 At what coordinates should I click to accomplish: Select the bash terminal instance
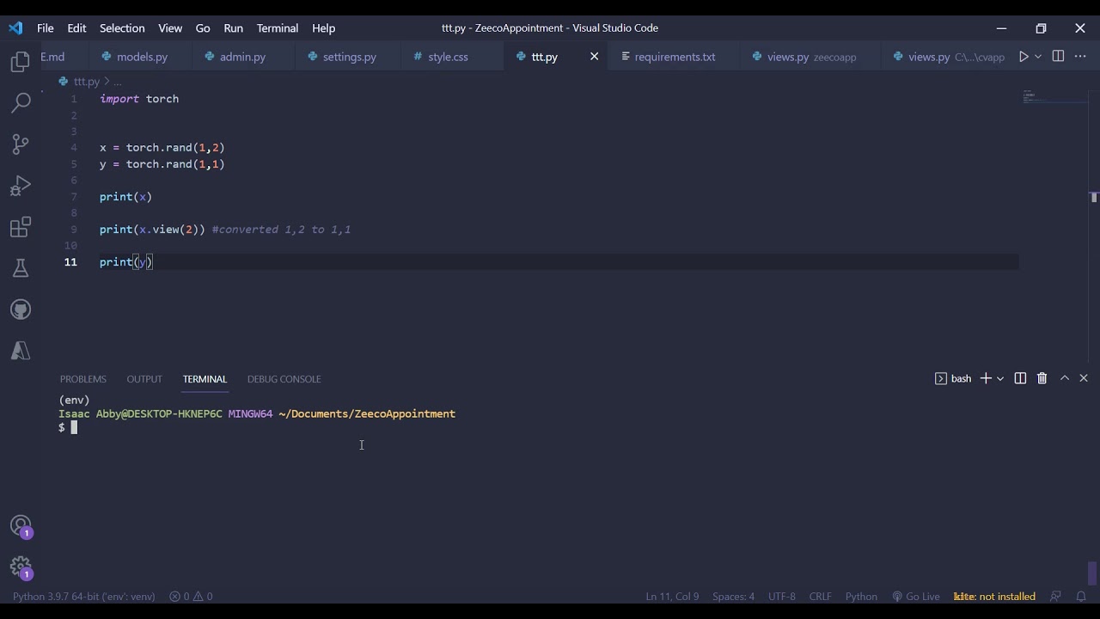pos(953,378)
